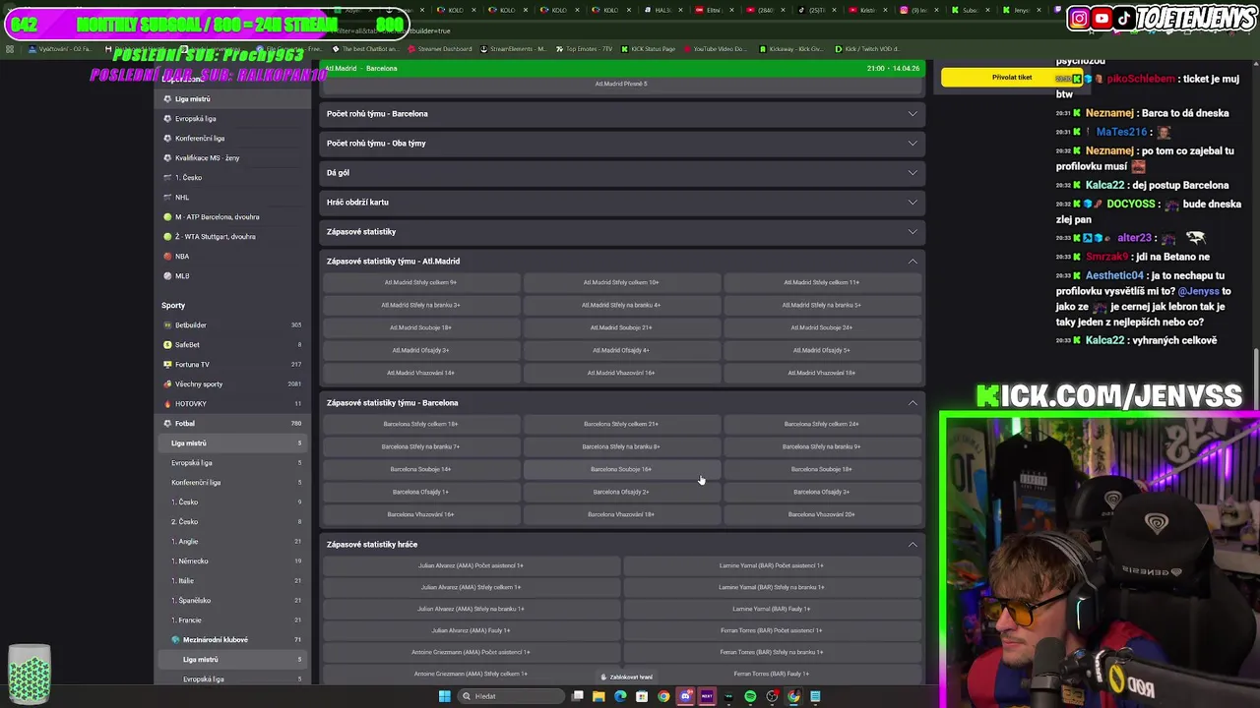Click the Fotbal soccer ball icon
1260x708 pixels.
(167, 424)
